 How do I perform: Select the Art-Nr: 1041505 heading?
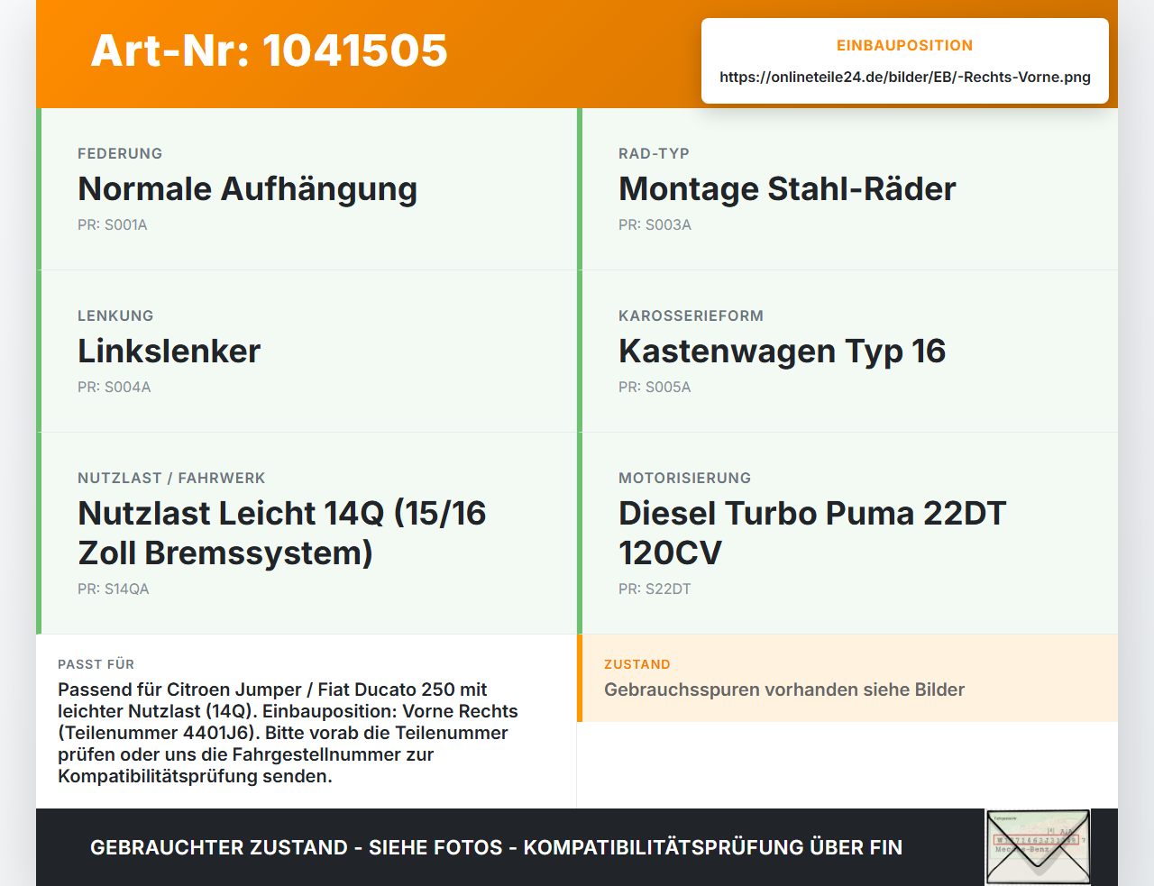click(x=270, y=50)
